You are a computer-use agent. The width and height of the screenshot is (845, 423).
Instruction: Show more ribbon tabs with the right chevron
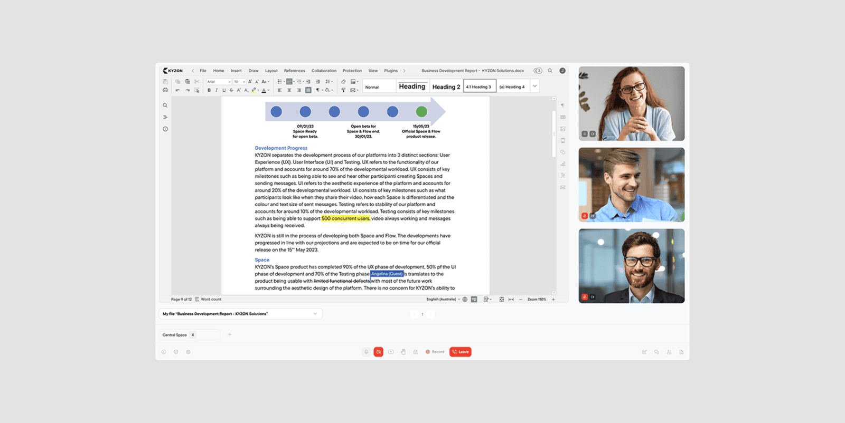(x=405, y=71)
